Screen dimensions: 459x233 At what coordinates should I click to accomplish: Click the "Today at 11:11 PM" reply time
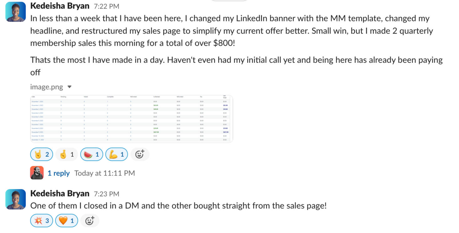click(105, 173)
